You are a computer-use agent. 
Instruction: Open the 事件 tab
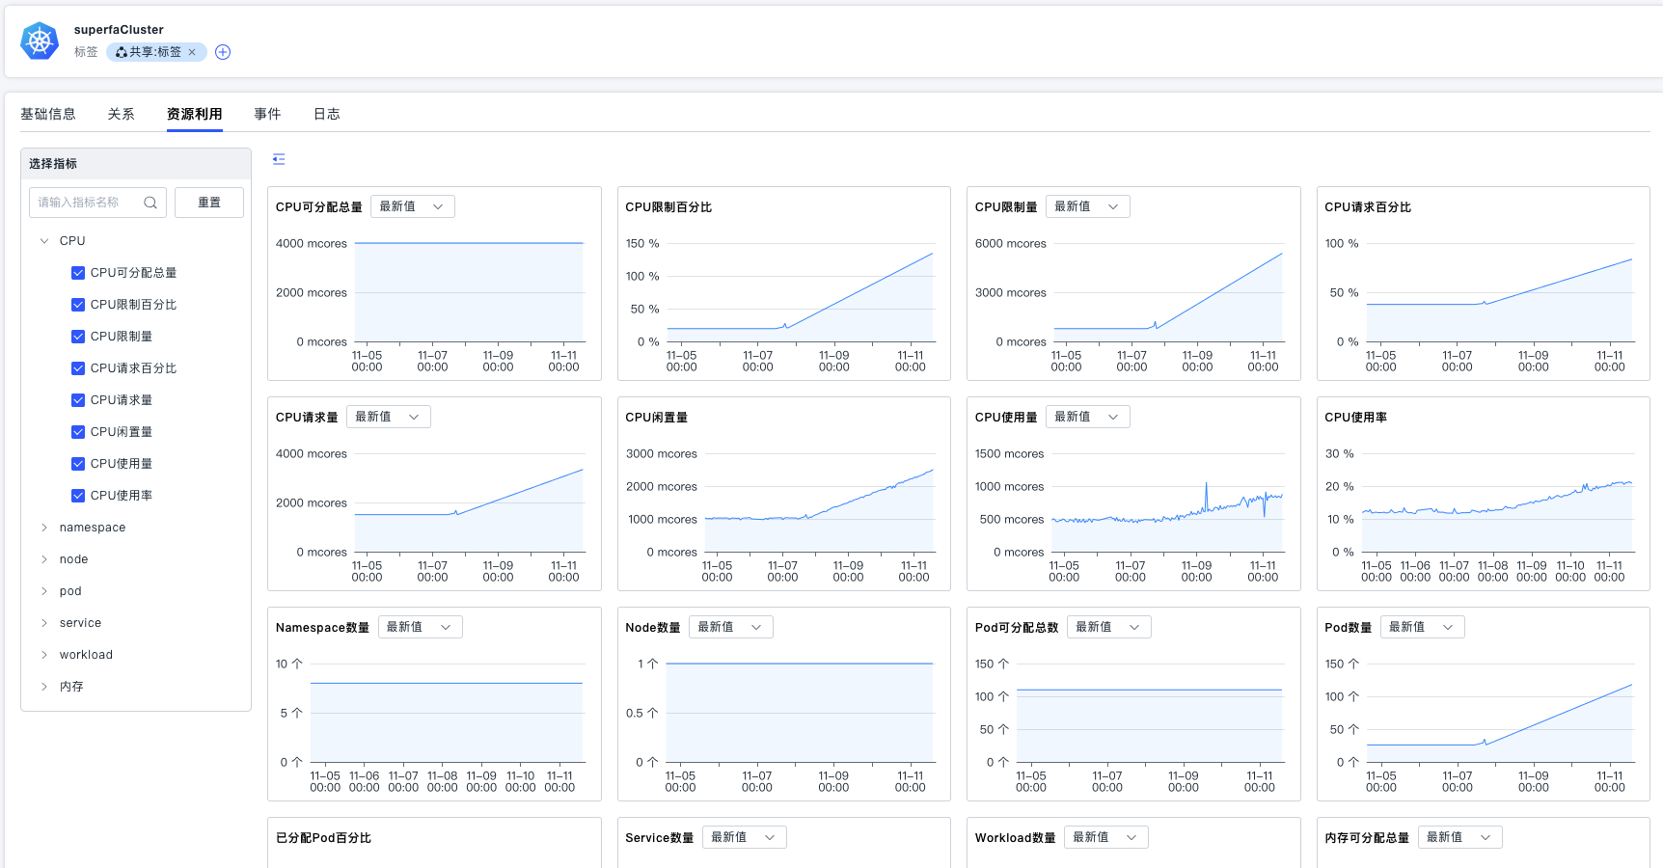point(267,114)
